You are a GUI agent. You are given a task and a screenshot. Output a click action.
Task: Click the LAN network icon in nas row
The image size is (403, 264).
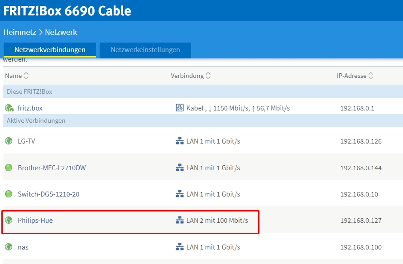coord(180,247)
